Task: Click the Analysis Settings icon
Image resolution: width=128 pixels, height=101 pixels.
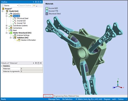Action: click(x=15, y=35)
